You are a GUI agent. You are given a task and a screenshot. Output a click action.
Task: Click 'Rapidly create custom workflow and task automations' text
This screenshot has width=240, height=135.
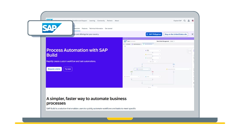(71, 61)
